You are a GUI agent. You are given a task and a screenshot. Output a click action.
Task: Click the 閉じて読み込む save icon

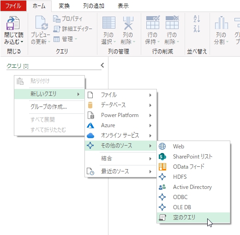[x=13, y=23]
